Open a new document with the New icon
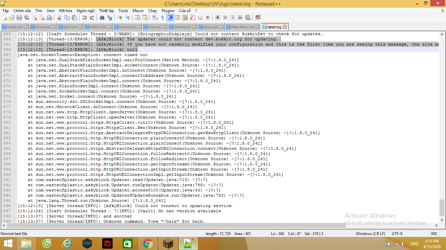 (5, 18)
